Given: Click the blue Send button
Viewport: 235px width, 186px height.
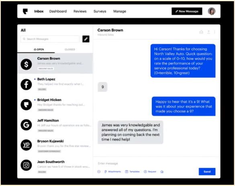Looking at the screenshot, I should pyautogui.click(x=207, y=172).
